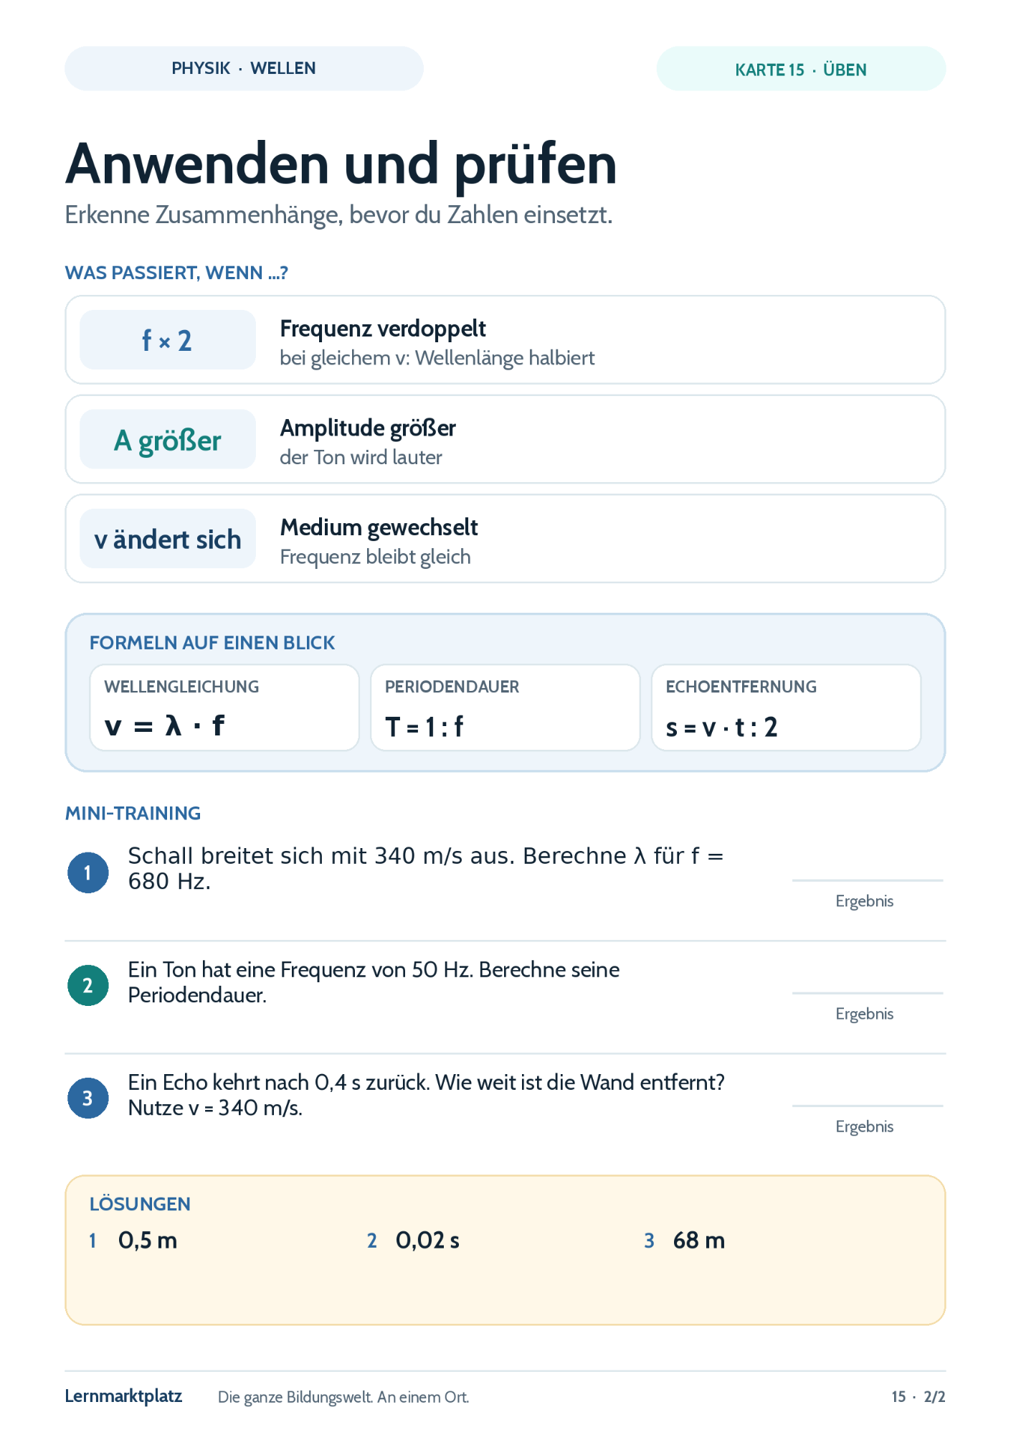The image size is (1011, 1435).
Task: Click the solution number 1 marker
Action: (x=92, y=1241)
